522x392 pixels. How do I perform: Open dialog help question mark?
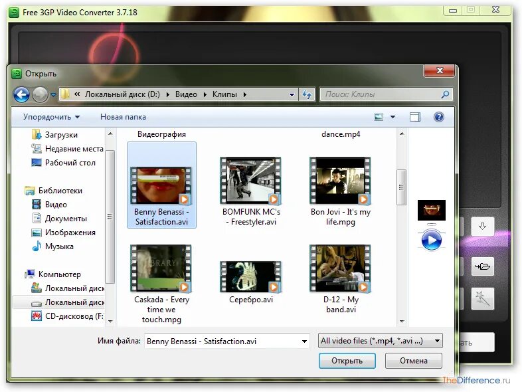[x=439, y=117]
